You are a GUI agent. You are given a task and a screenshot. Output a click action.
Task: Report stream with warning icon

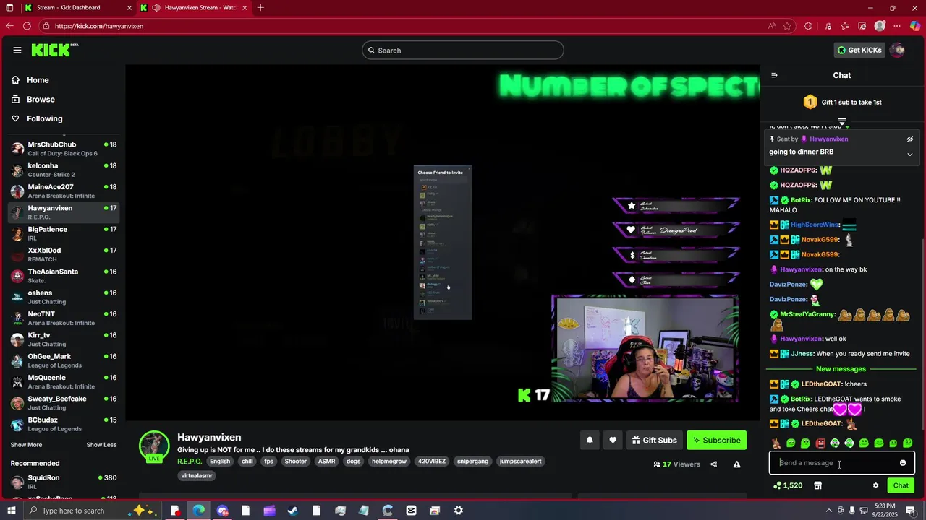[x=736, y=464]
